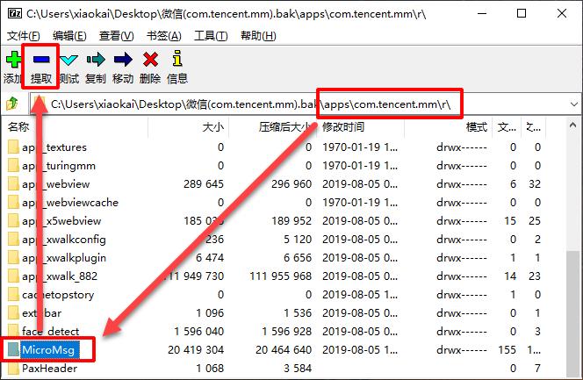Select the app_x5webview folder icon
Screen dimensions: 583x380
[13, 221]
